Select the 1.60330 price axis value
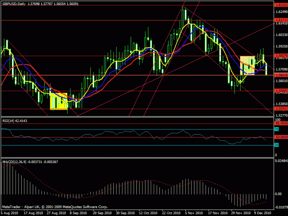The width and height of the screenshot is (288, 216). (x=282, y=35)
